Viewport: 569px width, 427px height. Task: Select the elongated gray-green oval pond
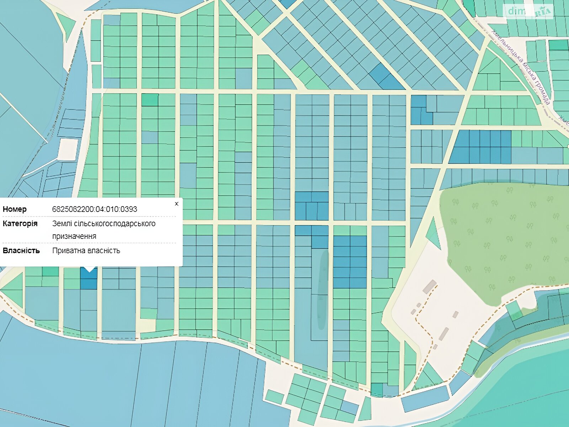pos(323,290)
